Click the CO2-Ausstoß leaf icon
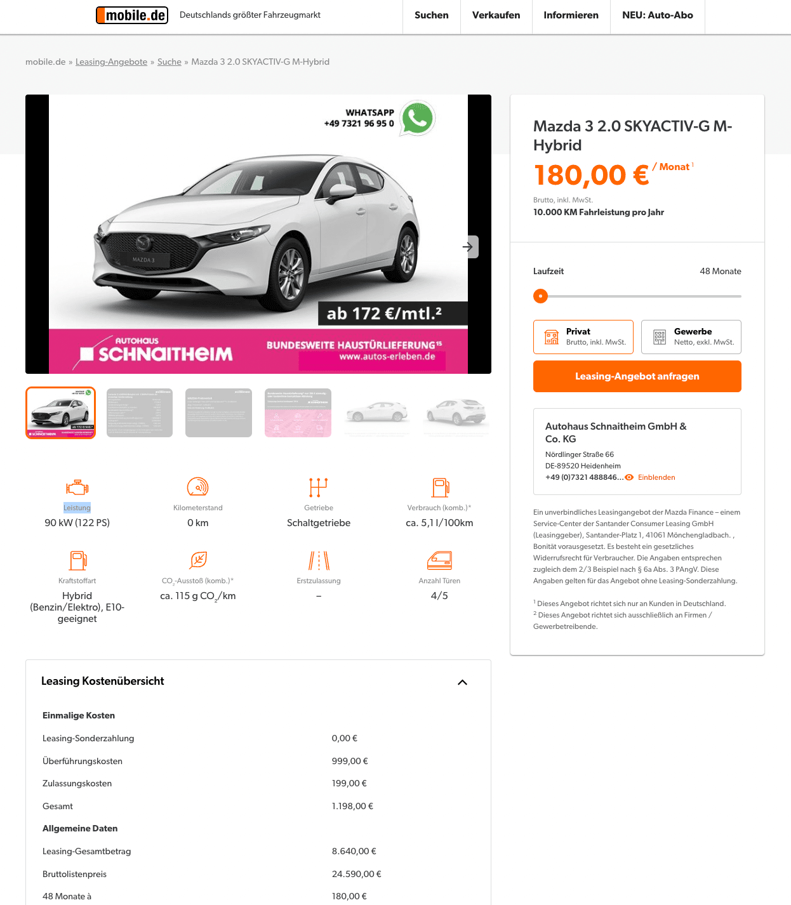Image resolution: width=791 pixels, height=905 pixels. tap(198, 560)
